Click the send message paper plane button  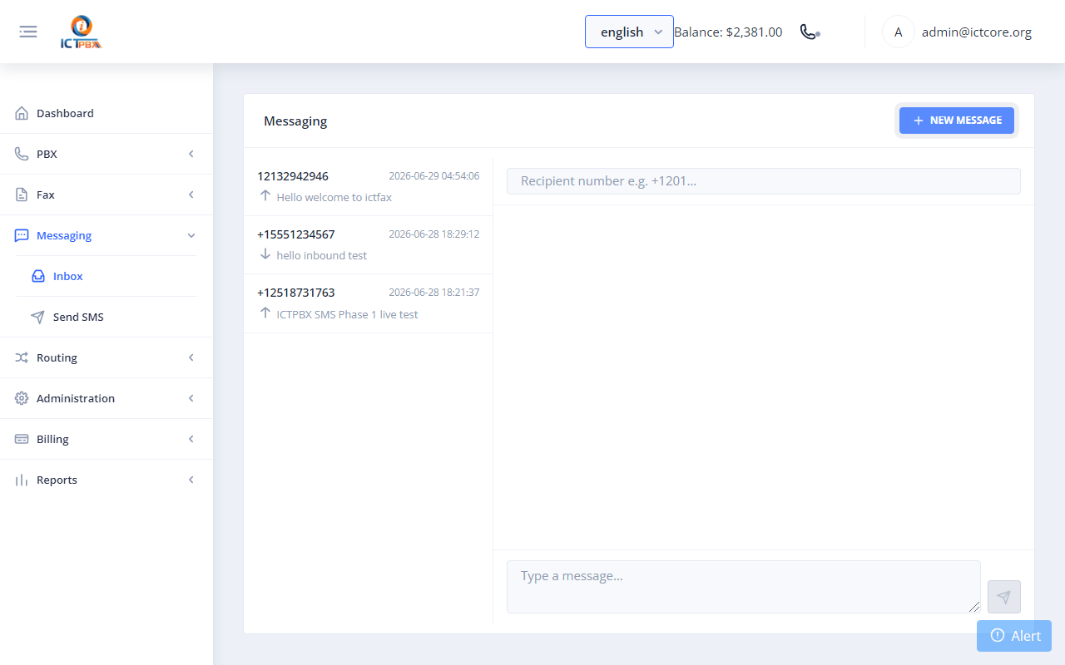1003,597
